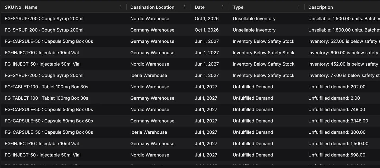The width and height of the screenshot is (380, 168).
Task: Click Capsule 50mg Unfulfilled Demand Nordic Warehouse row
Action: (x=190, y=109)
